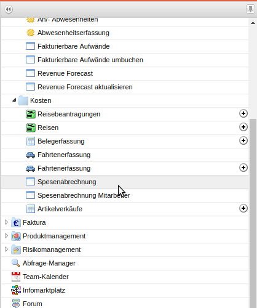
Task: Click the sun icon of Abwesenheitserfassung
Action: pos(31,33)
